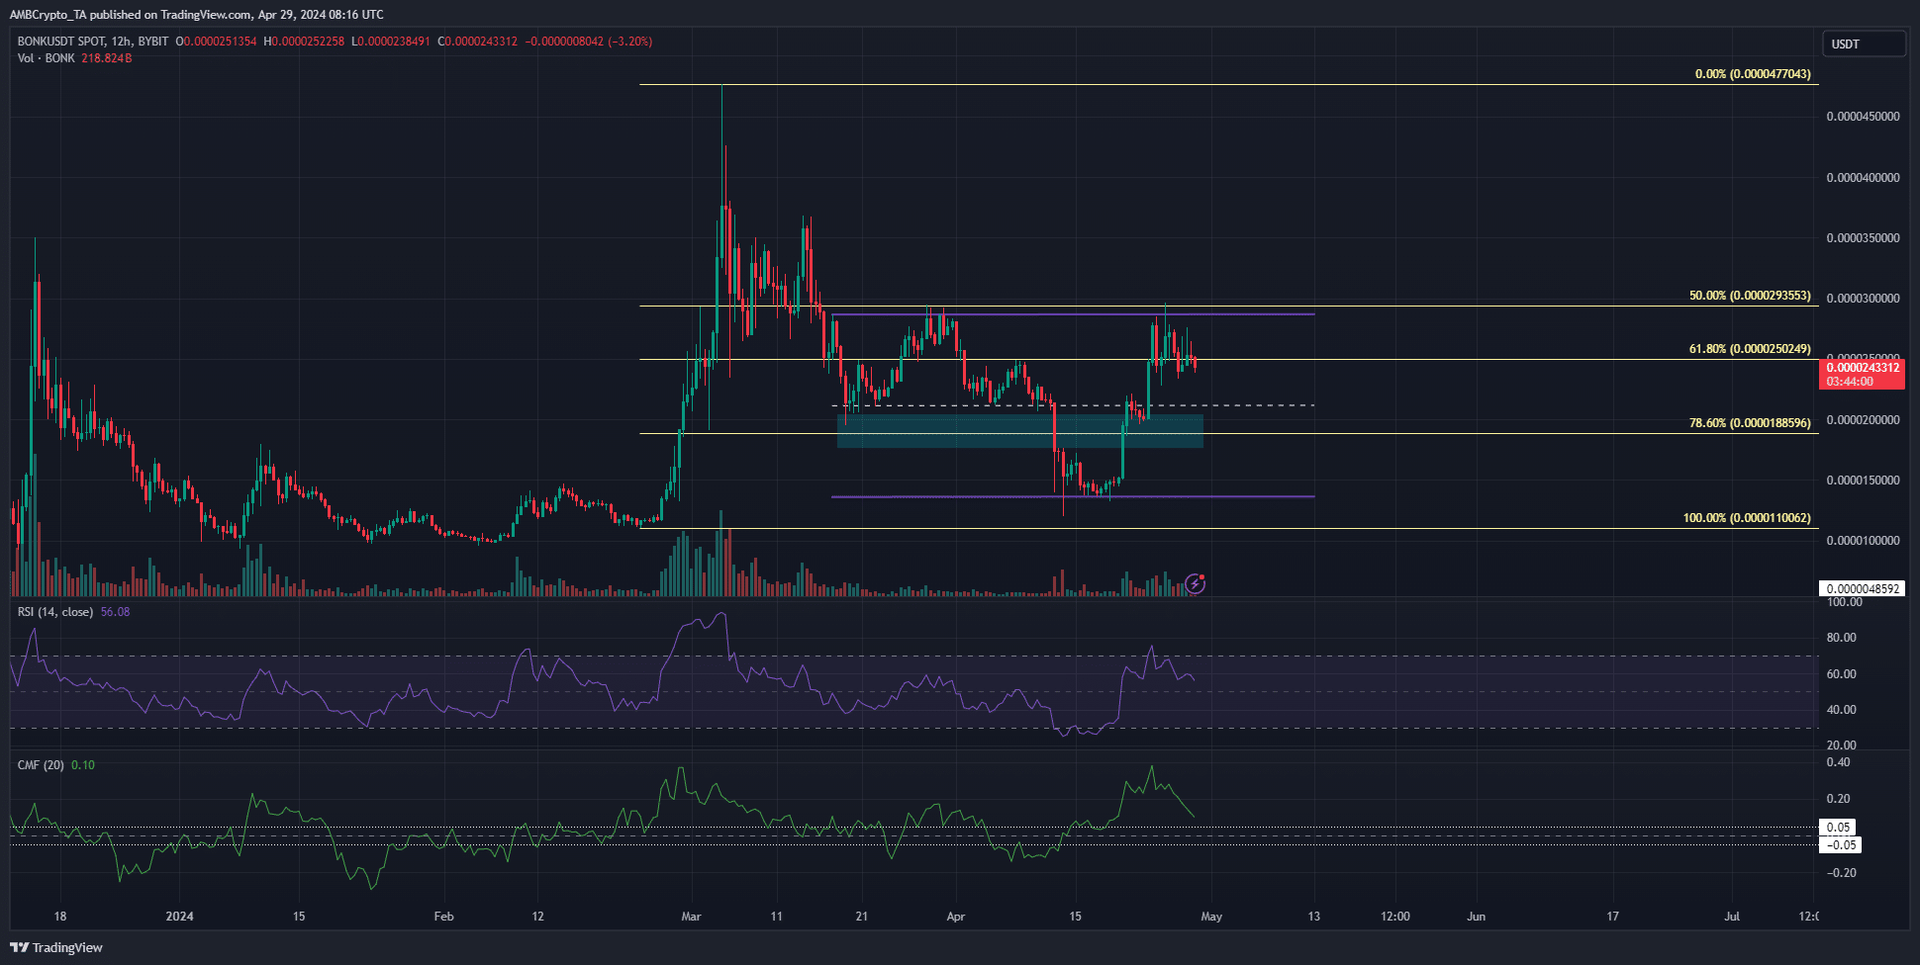Click the Feb date on the time axis

click(x=444, y=917)
